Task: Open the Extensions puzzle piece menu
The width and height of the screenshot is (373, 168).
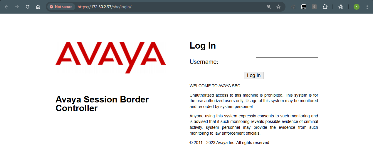Action: pos(325,7)
